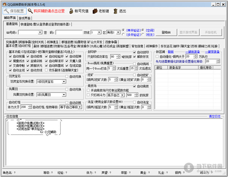Enable 开启竞技场只打幸运尾数功能 checkbox
Screen dimensions: 228x177
pyautogui.click(x=88, y=90)
